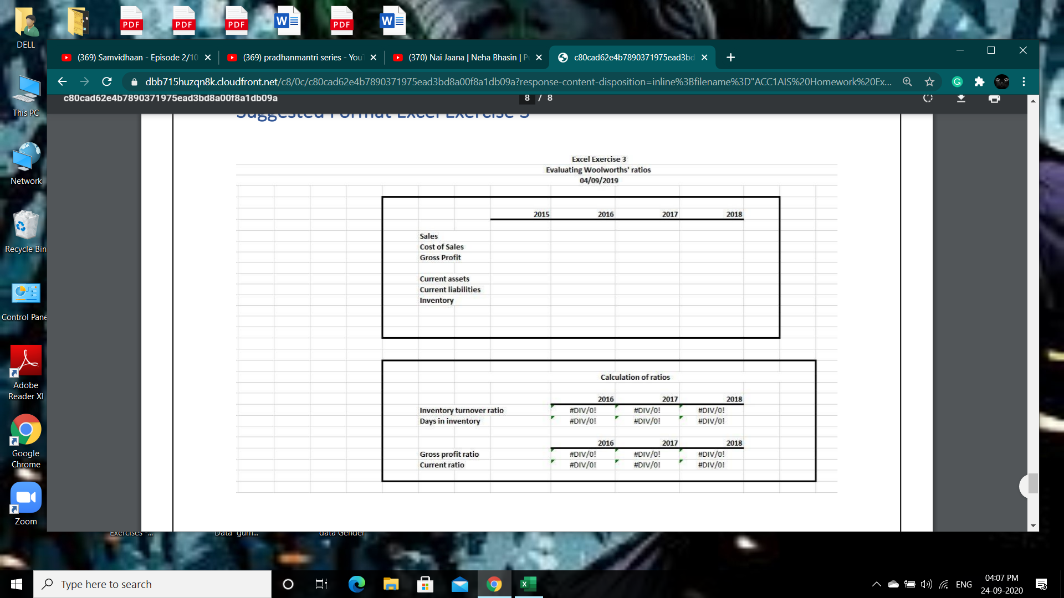Print the PDF document
Screen dimensions: 1064x598
click(995, 98)
